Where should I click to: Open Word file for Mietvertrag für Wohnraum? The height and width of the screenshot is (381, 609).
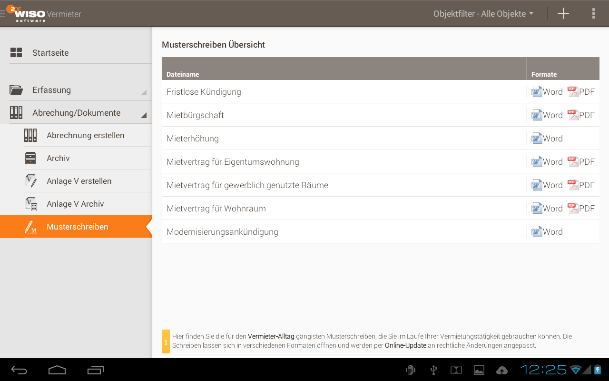pyautogui.click(x=547, y=209)
